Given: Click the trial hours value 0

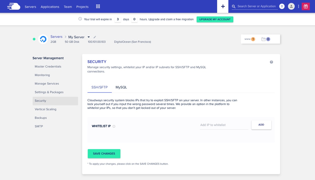Looking at the screenshot, I should click(x=134, y=19).
